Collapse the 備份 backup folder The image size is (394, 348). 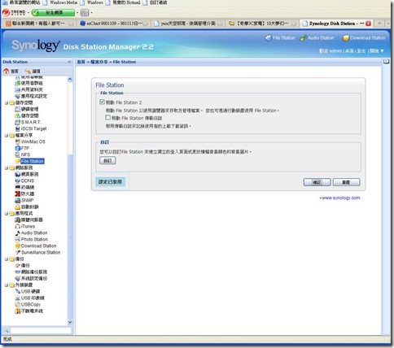[x=7, y=259]
